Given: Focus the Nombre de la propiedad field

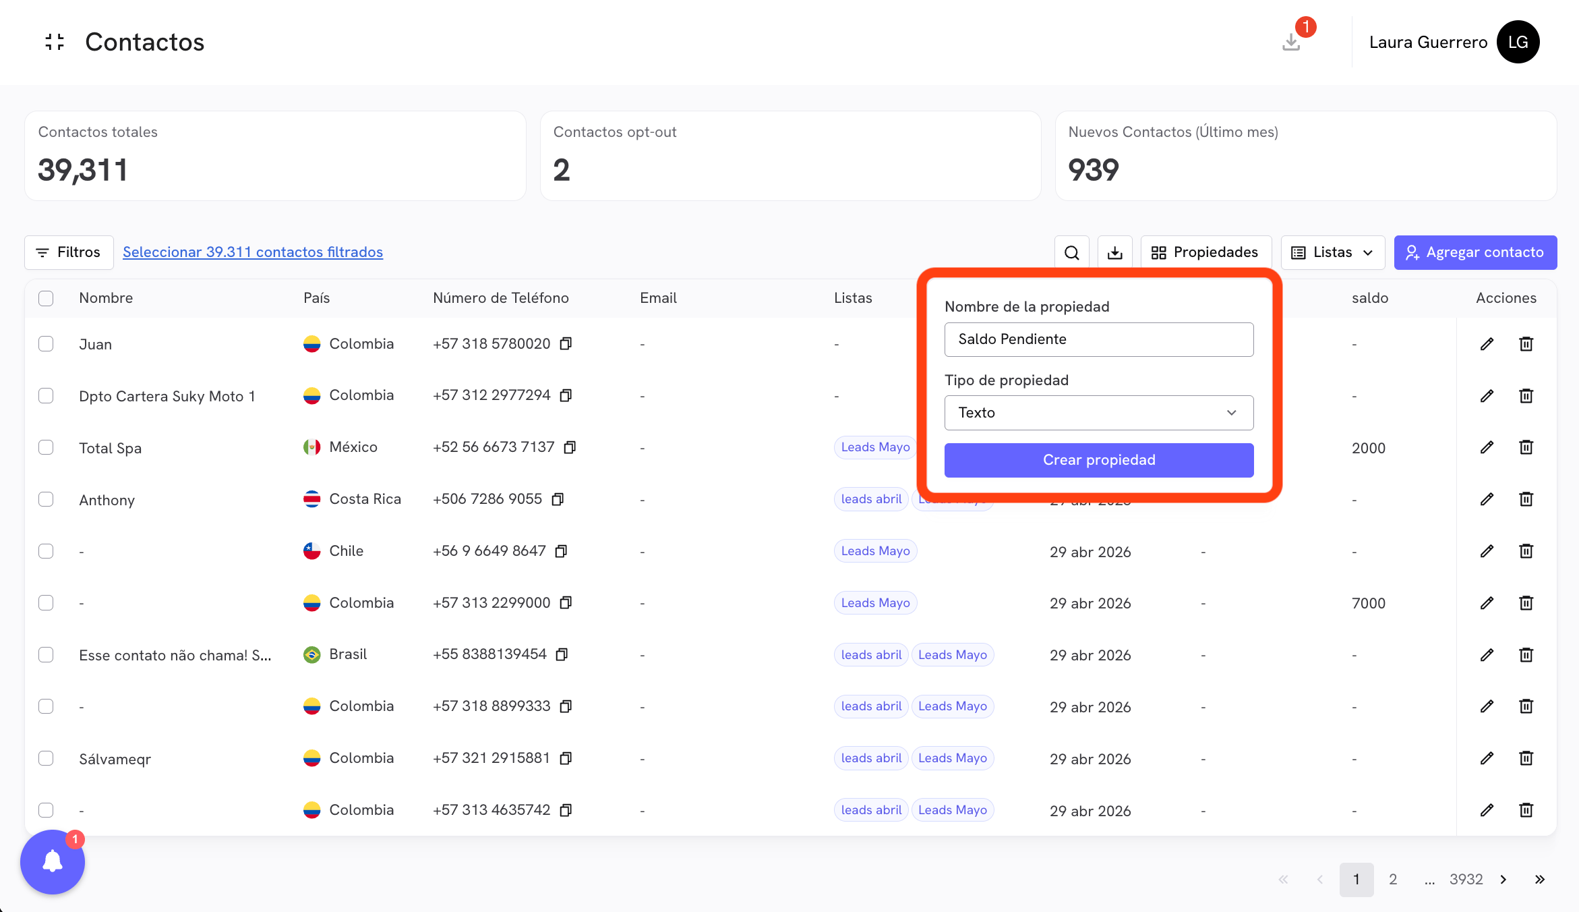Looking at the screenshot, I should pyautogui.click(x=1099, y=339).
